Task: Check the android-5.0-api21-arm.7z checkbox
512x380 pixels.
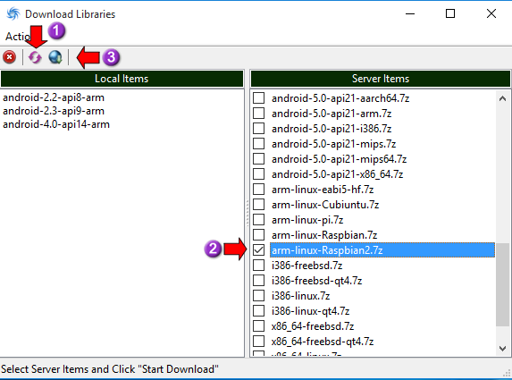Action: tap(258, 114)
